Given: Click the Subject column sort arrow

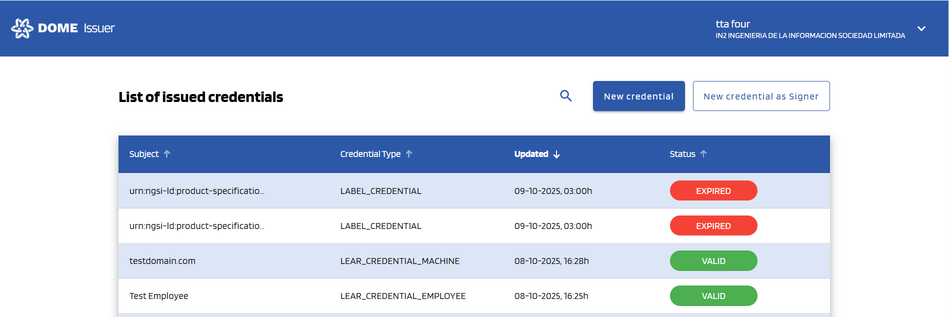Looking at the screenshot, I should 167,154.
